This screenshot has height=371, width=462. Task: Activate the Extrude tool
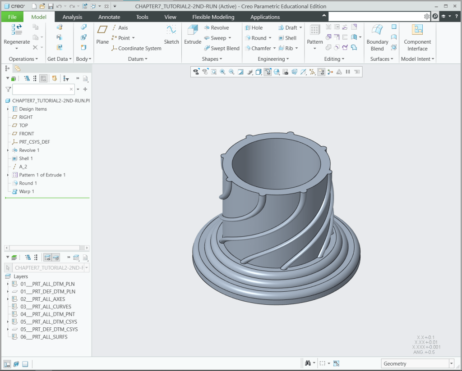pos(193,34)
